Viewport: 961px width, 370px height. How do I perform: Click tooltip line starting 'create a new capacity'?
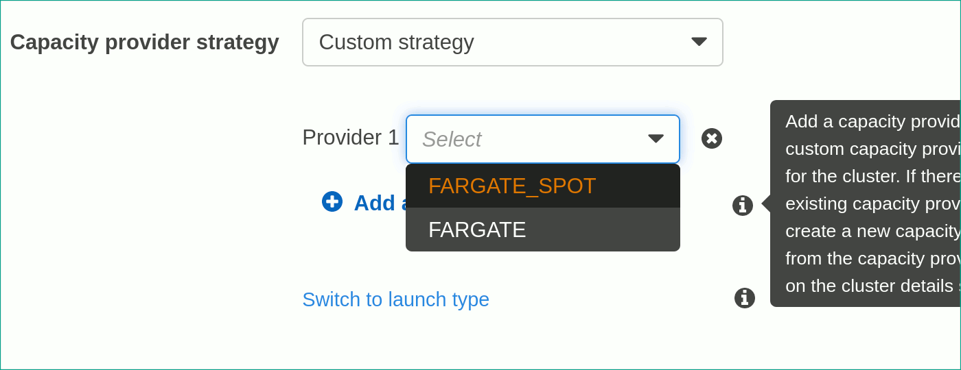872,231
